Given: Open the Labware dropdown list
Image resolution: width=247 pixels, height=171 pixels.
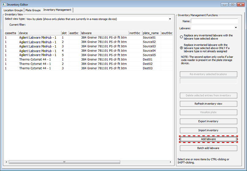Looking at the screenshot, I should pyautogui.click(x=236, y=28).
